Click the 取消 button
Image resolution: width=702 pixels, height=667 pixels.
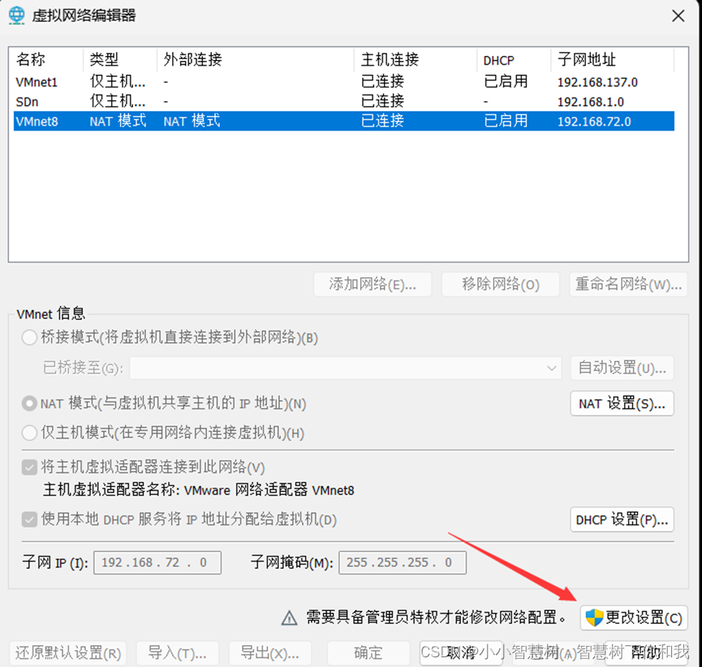[x=461, y=653]
